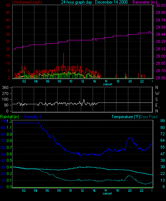Click the Rainfall (in) legend label
The height and width of the screenshot is (201, 166).
point(10,117)
